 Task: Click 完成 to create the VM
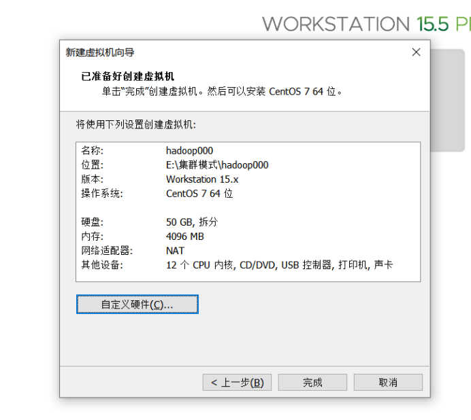click(x=312, y=382)
